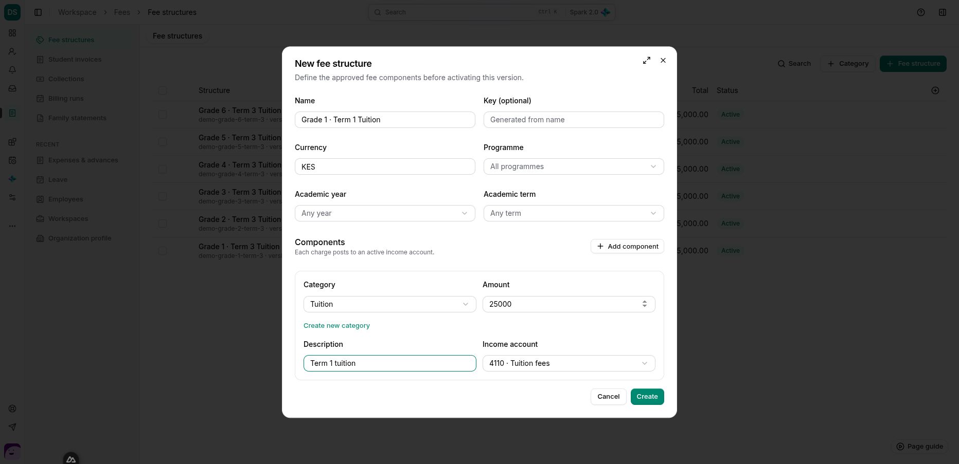Open the notifications bell icon
This screenshot has height=464, width=959.
[12, 70]
